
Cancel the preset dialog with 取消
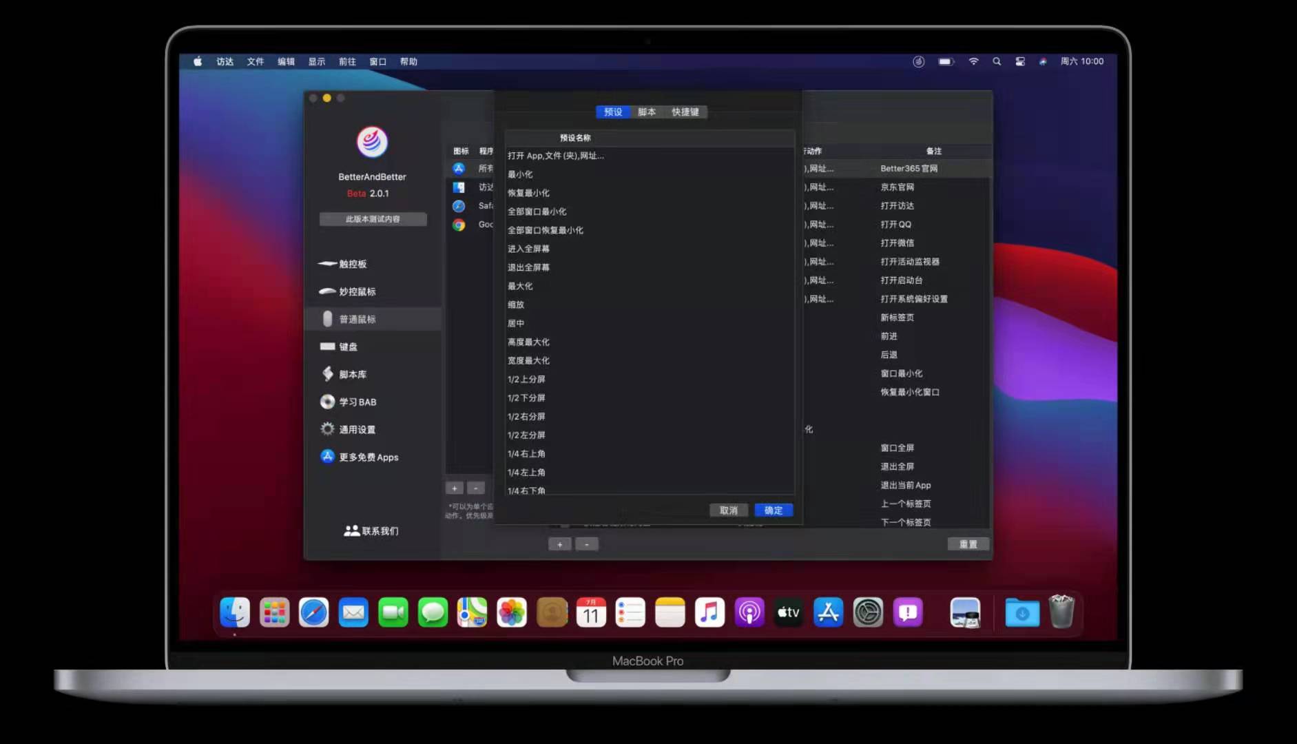point(729,510)
